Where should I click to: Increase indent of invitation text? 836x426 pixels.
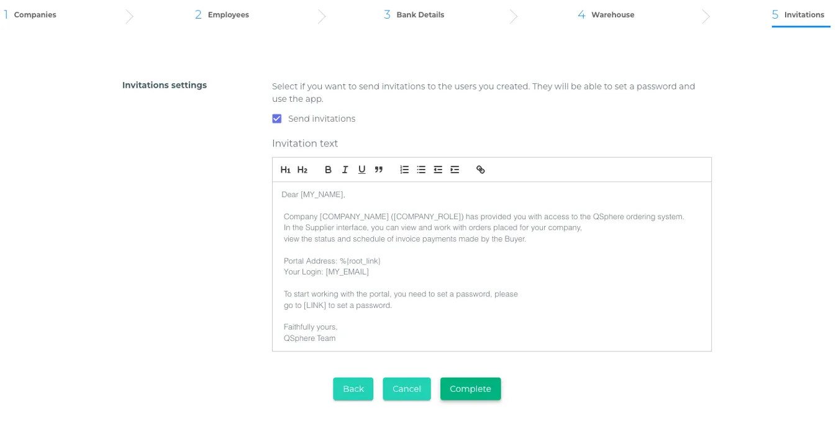click(455, 170)
